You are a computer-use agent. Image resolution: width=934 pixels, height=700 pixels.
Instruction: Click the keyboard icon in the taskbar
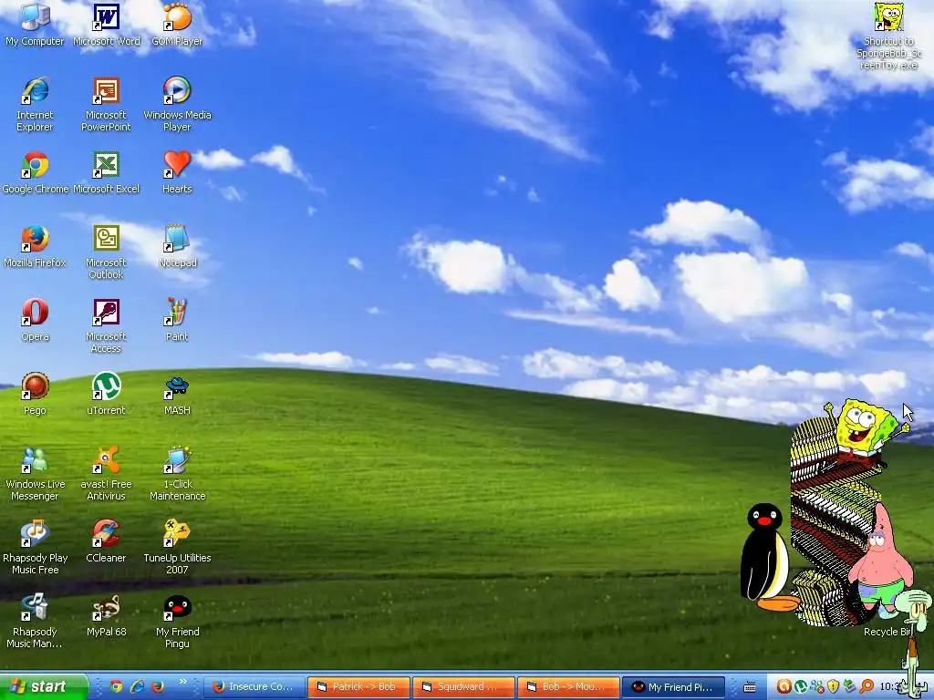coord(750,687)
